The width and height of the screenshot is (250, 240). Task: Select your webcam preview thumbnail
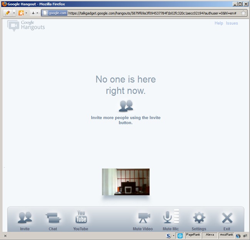126,182
